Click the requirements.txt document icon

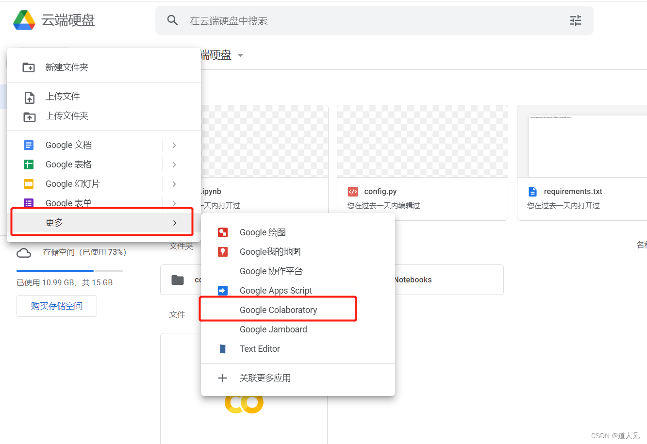click(533, 192)
